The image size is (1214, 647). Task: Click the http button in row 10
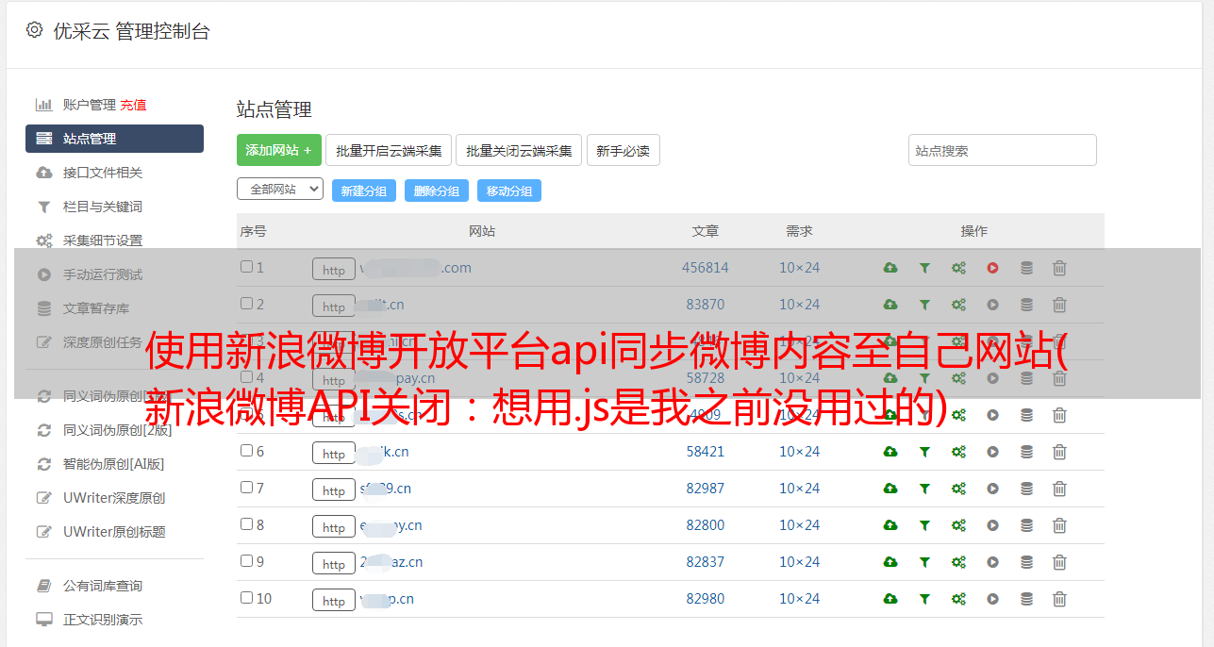[x=334, y=601]
